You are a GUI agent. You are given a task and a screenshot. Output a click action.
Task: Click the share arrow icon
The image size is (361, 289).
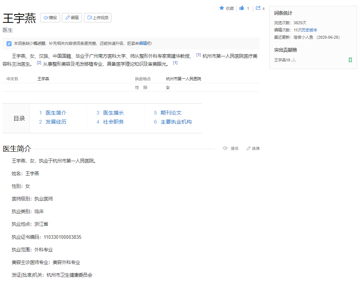(258, 8)
